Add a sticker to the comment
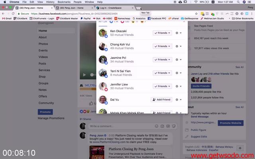The width and height of the screenshot is (255, 159). coord(174,126)
